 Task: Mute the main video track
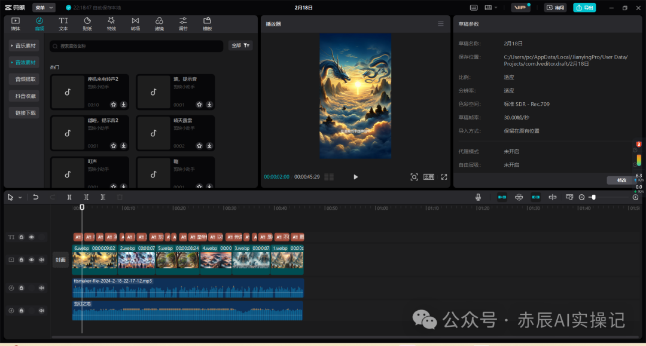click(42, 260)
